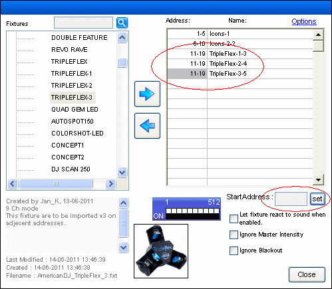Click the fixture list scroll-down arrow
This screenshot has width=332, height=289.
coord(122,172)
